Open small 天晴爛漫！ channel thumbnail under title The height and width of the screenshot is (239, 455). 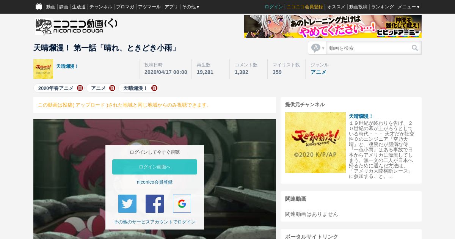pyautogui.click(x=43, y=69)
